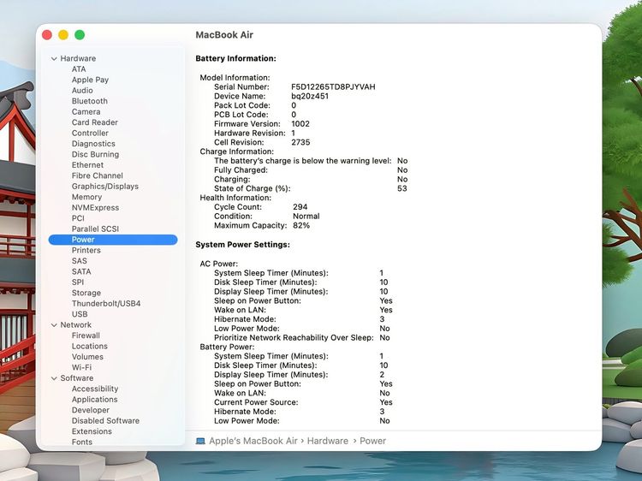Select Disc Burning entry
Viewport: 642px width, 481px height.
click(x=95, y=154)
